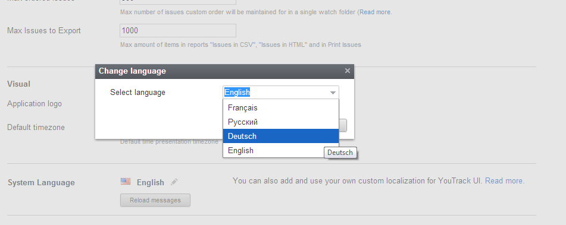Collapse the Select language dropdown arrow
The image size is (566, 225).
point(333,93)
